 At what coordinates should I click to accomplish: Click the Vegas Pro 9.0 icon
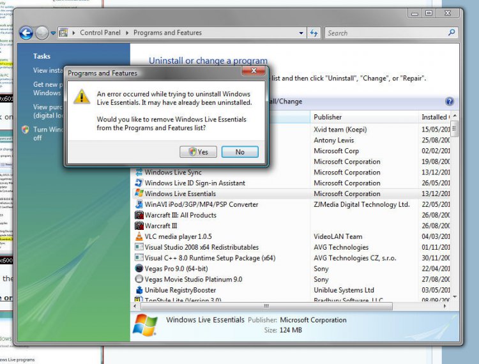(139, 268)
